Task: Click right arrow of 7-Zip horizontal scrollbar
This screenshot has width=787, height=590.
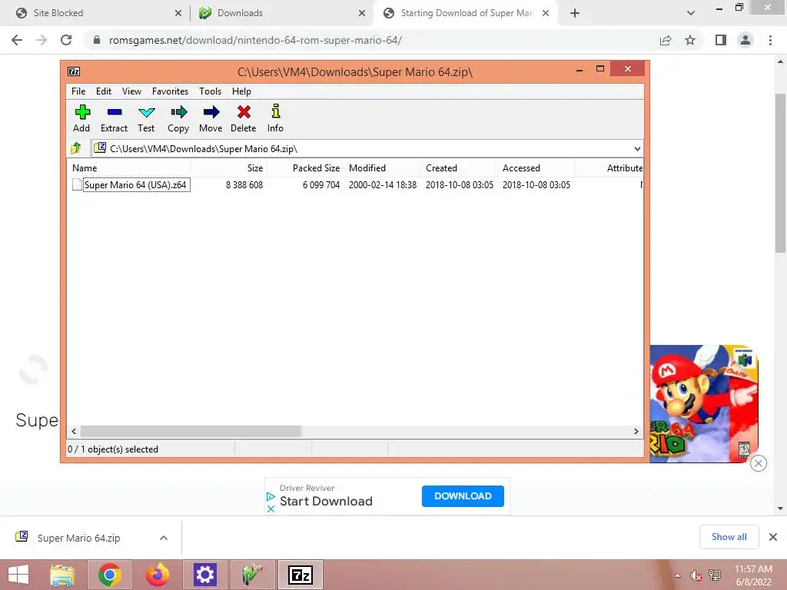Action: click(x=636, y=432)
